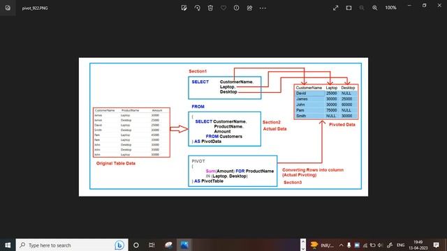This screenshot has width=447, height=251.
Task: Click the Photos app taskbar icon
Action: (x=184, y=245)
